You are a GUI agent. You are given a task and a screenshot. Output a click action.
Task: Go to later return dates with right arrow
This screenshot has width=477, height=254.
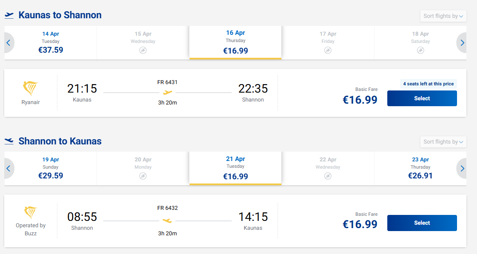pos(462,168)
